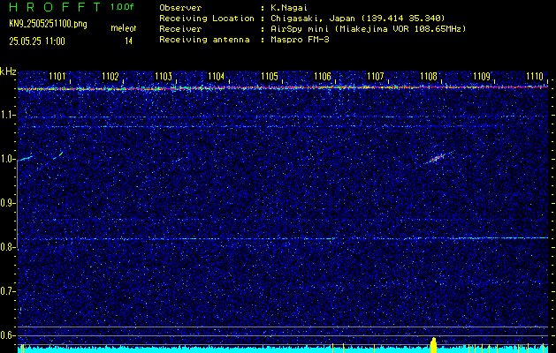Click the 1.1 kHz axis label
The width and height of the screenshot is (556, 353).
pyautogui.click(x=8, y=116)
